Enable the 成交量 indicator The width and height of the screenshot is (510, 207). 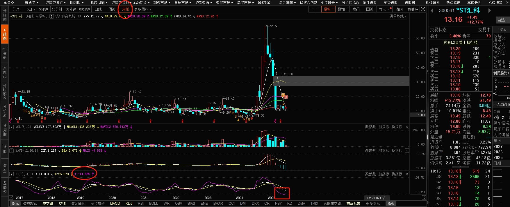click(x=48, y=204)
